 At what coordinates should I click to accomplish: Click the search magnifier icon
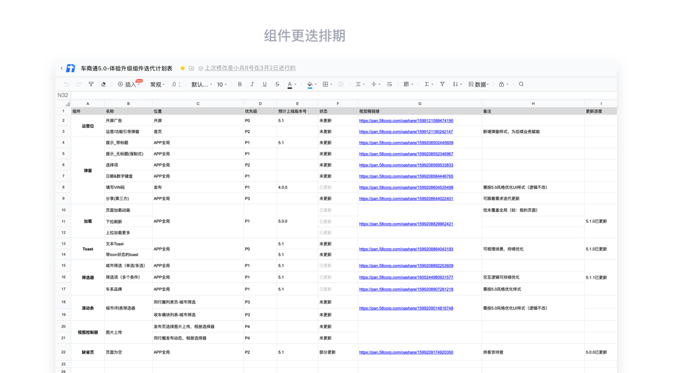pyautogui.click(x=521, y=85)
